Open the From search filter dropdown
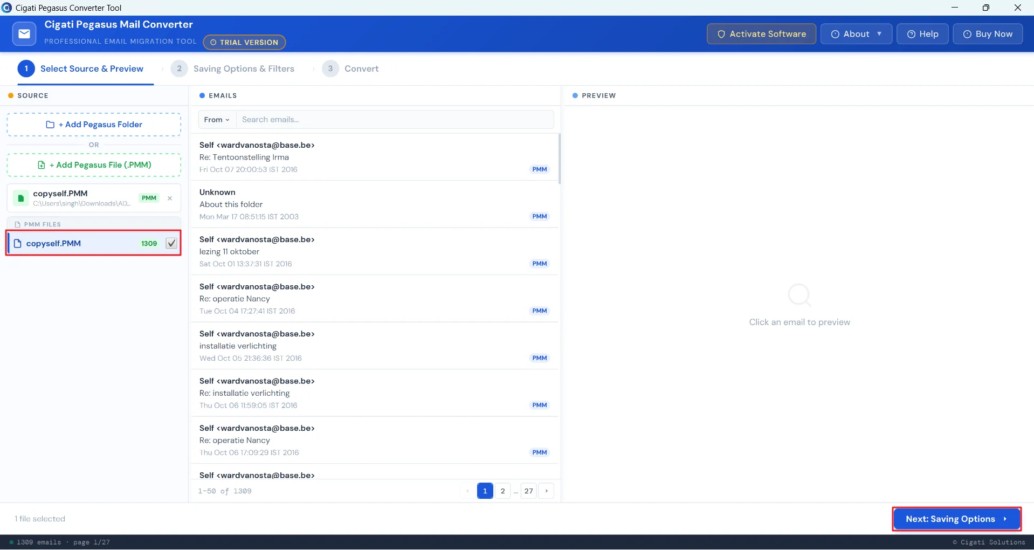This screenshot has width=1034, height=550. [x=217, y=120]
